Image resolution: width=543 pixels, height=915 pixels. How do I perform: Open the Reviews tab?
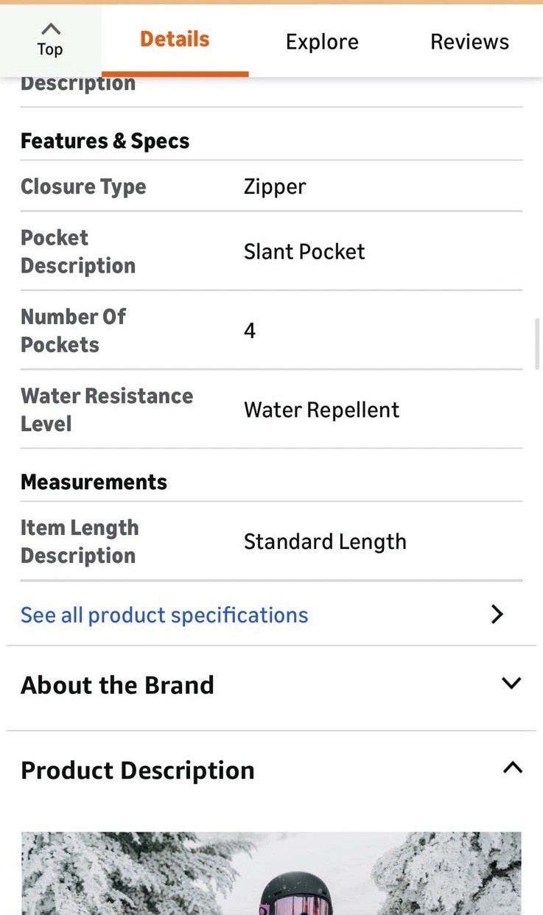[469, 42]
